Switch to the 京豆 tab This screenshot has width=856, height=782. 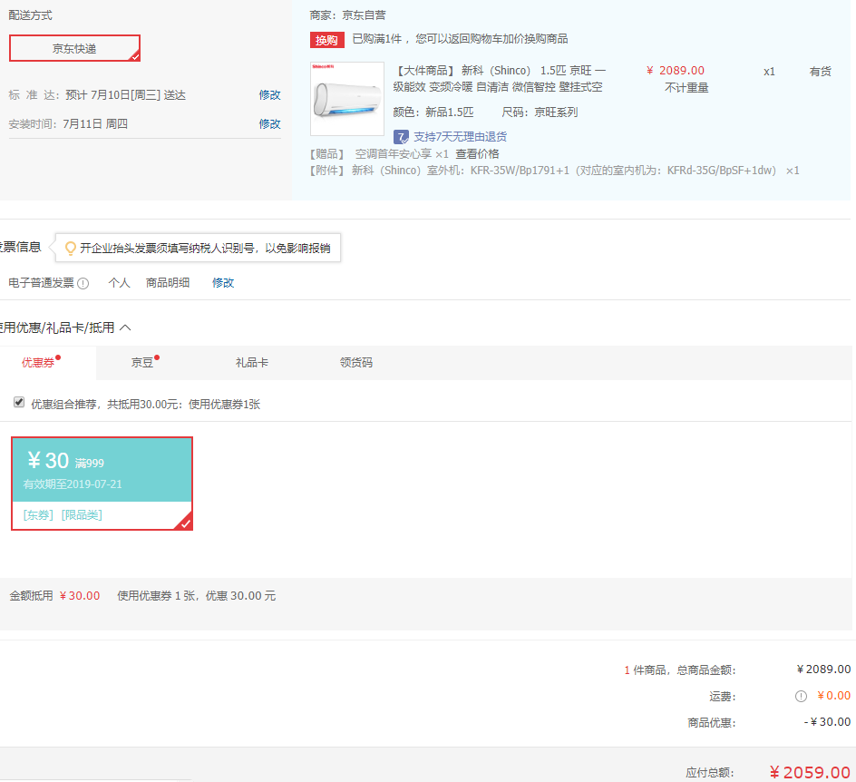(x=142, y=363)
